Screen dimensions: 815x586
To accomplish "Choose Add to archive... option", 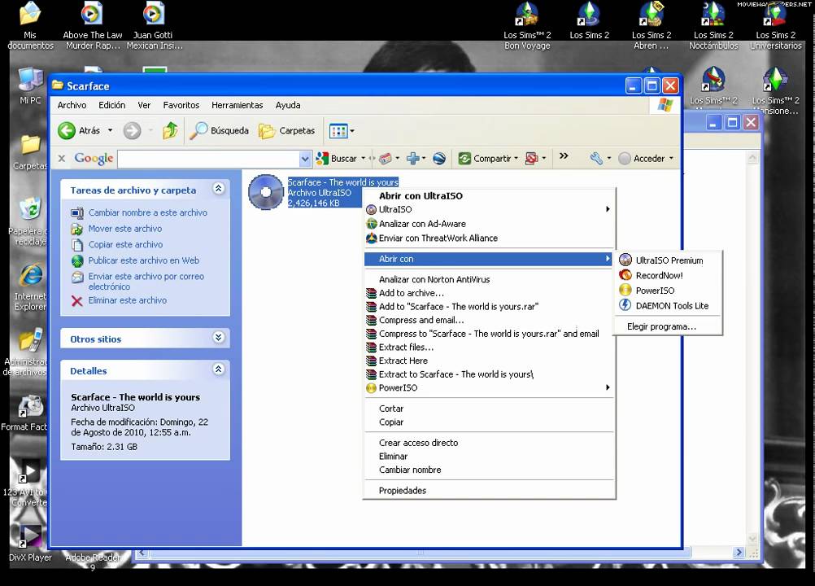I will click(x=489, y=293).
